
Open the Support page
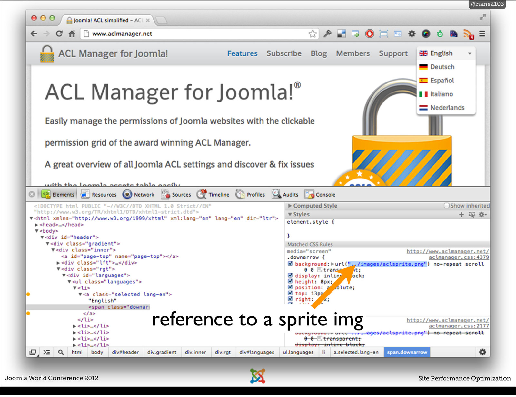(393, 53)
